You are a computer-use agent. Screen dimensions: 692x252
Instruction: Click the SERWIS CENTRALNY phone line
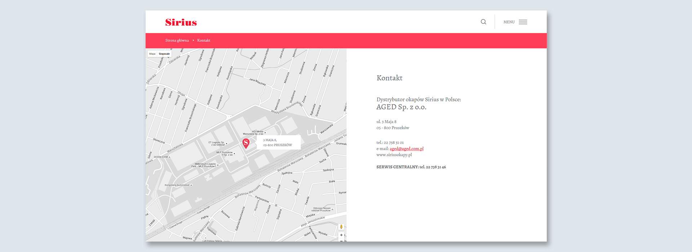[x=411, y=167]
